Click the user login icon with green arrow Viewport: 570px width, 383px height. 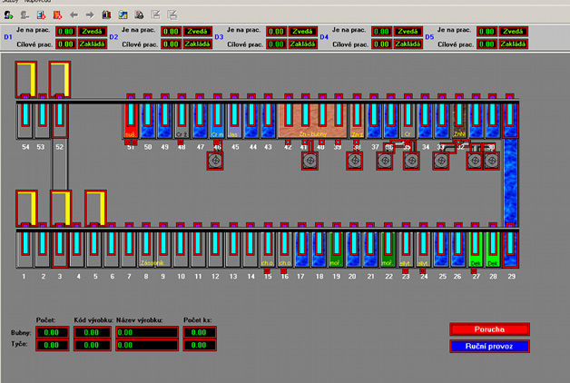[8, 15]
